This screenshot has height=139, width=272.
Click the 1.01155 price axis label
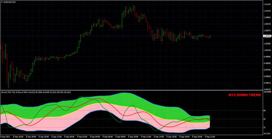(267, 4)
